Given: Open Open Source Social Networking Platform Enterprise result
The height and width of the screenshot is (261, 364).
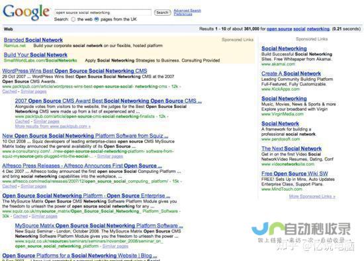Looking at the screenshot, I should pyautogui.click(x=86, y=195).
